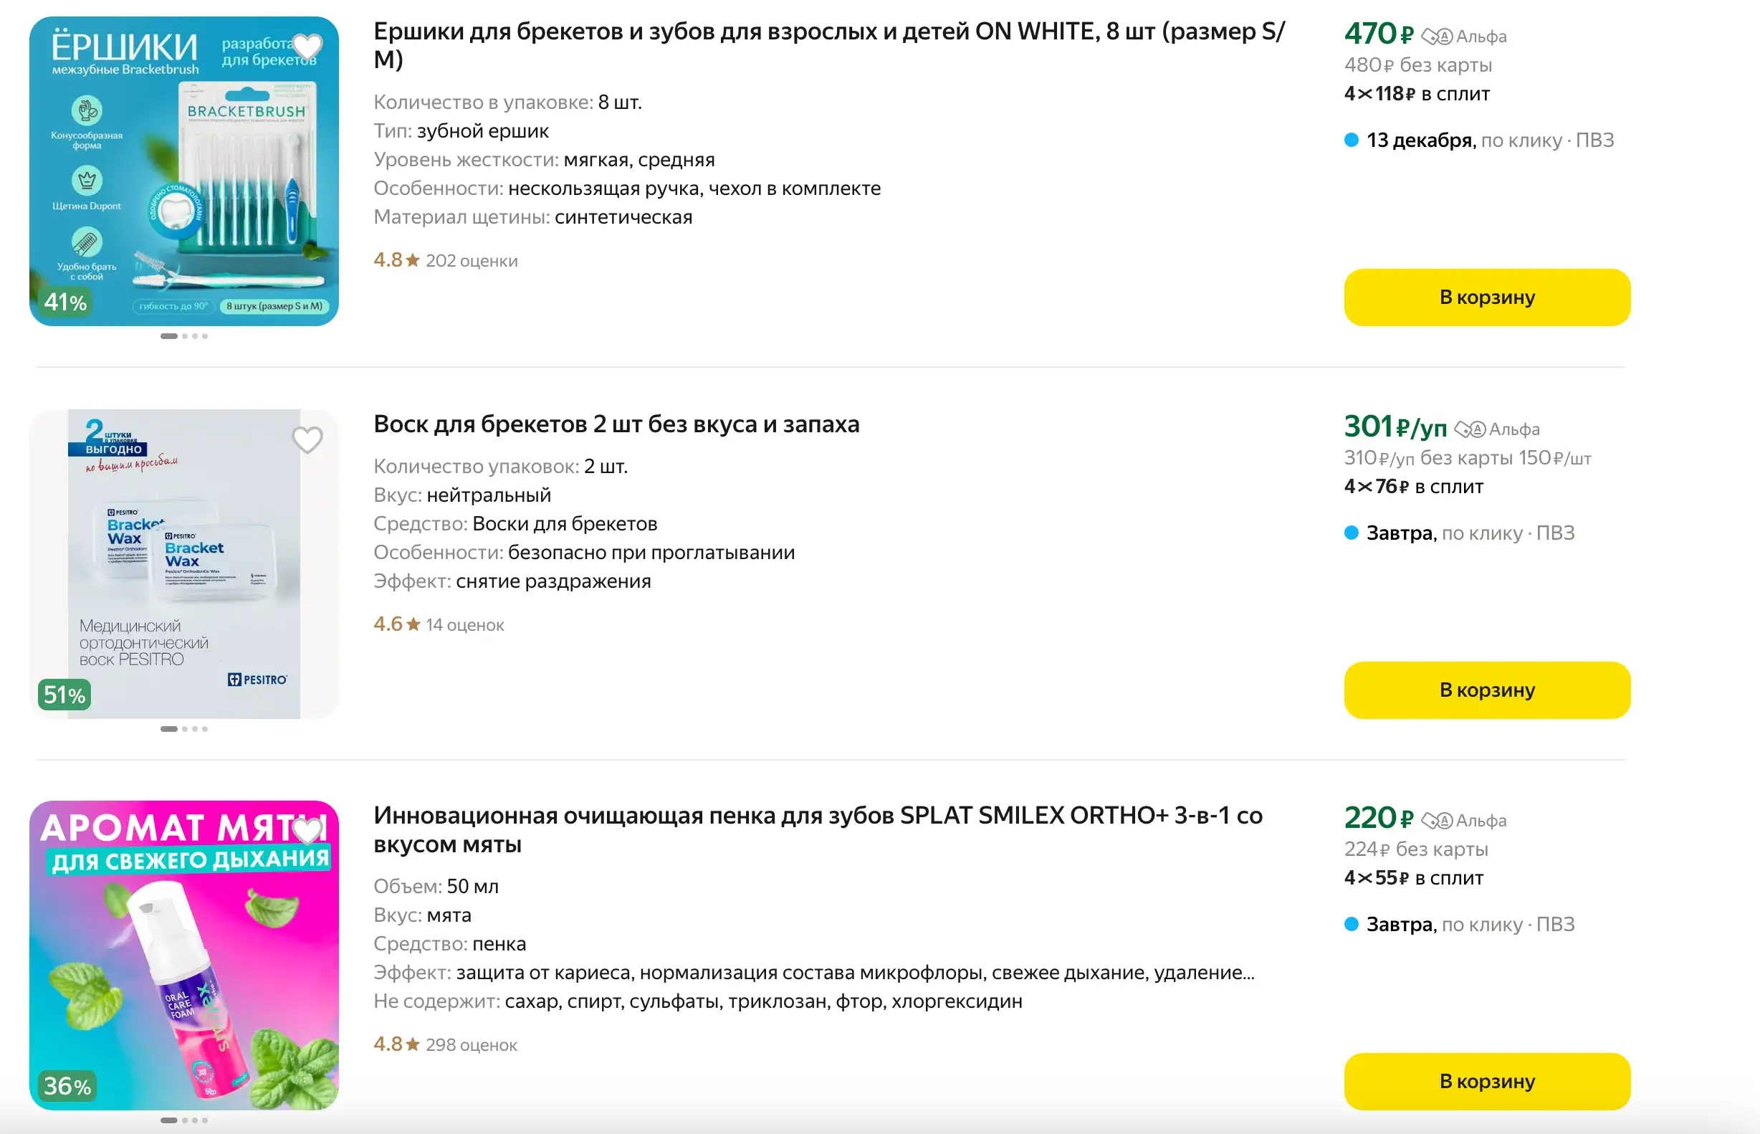Viewport: 1760px width, 1134px height.
Task: Click the 51% discount badge on wax
Action: [x=64, y=695]
